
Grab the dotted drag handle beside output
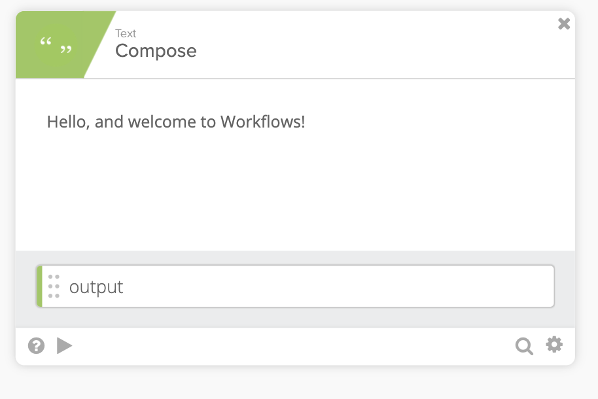[x=54, y=286]
